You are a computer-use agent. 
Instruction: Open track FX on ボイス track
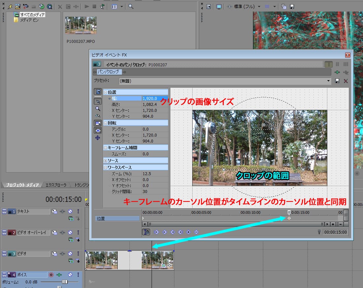59,274
